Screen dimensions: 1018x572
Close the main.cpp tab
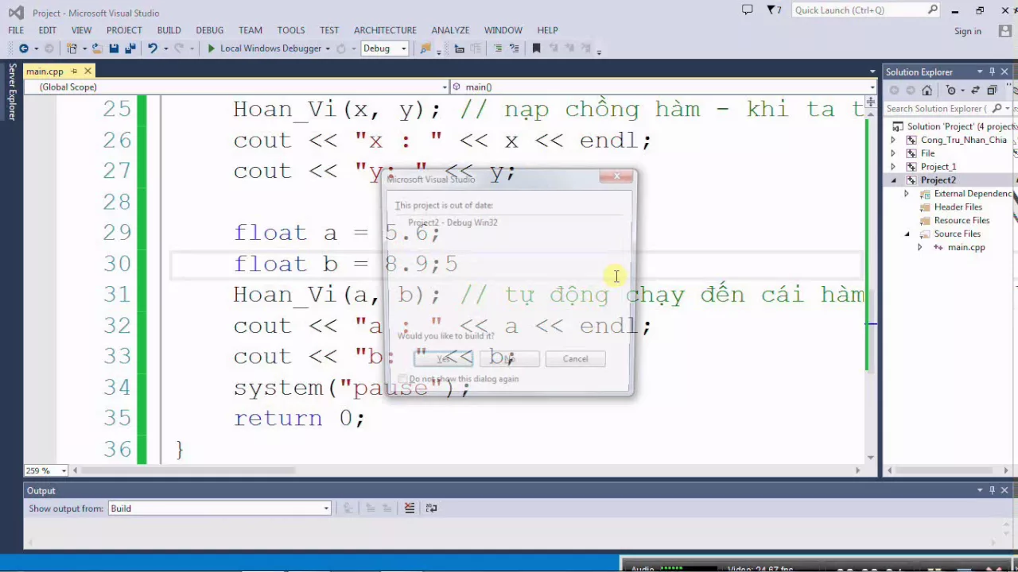tap(88, 71)
